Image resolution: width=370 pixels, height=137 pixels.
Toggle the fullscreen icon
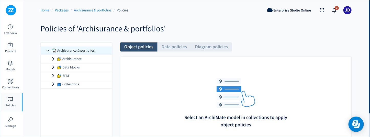pos(322,10)
